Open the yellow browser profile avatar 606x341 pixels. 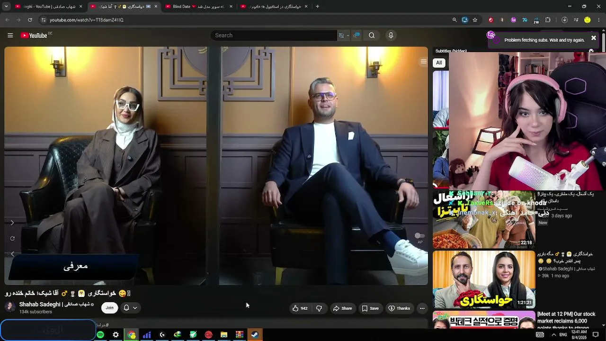point(588,20)
